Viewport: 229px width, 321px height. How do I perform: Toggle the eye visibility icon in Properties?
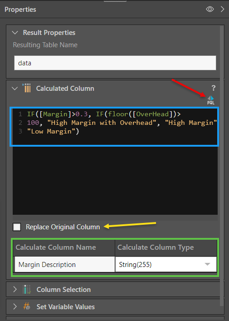coord(210,9)
